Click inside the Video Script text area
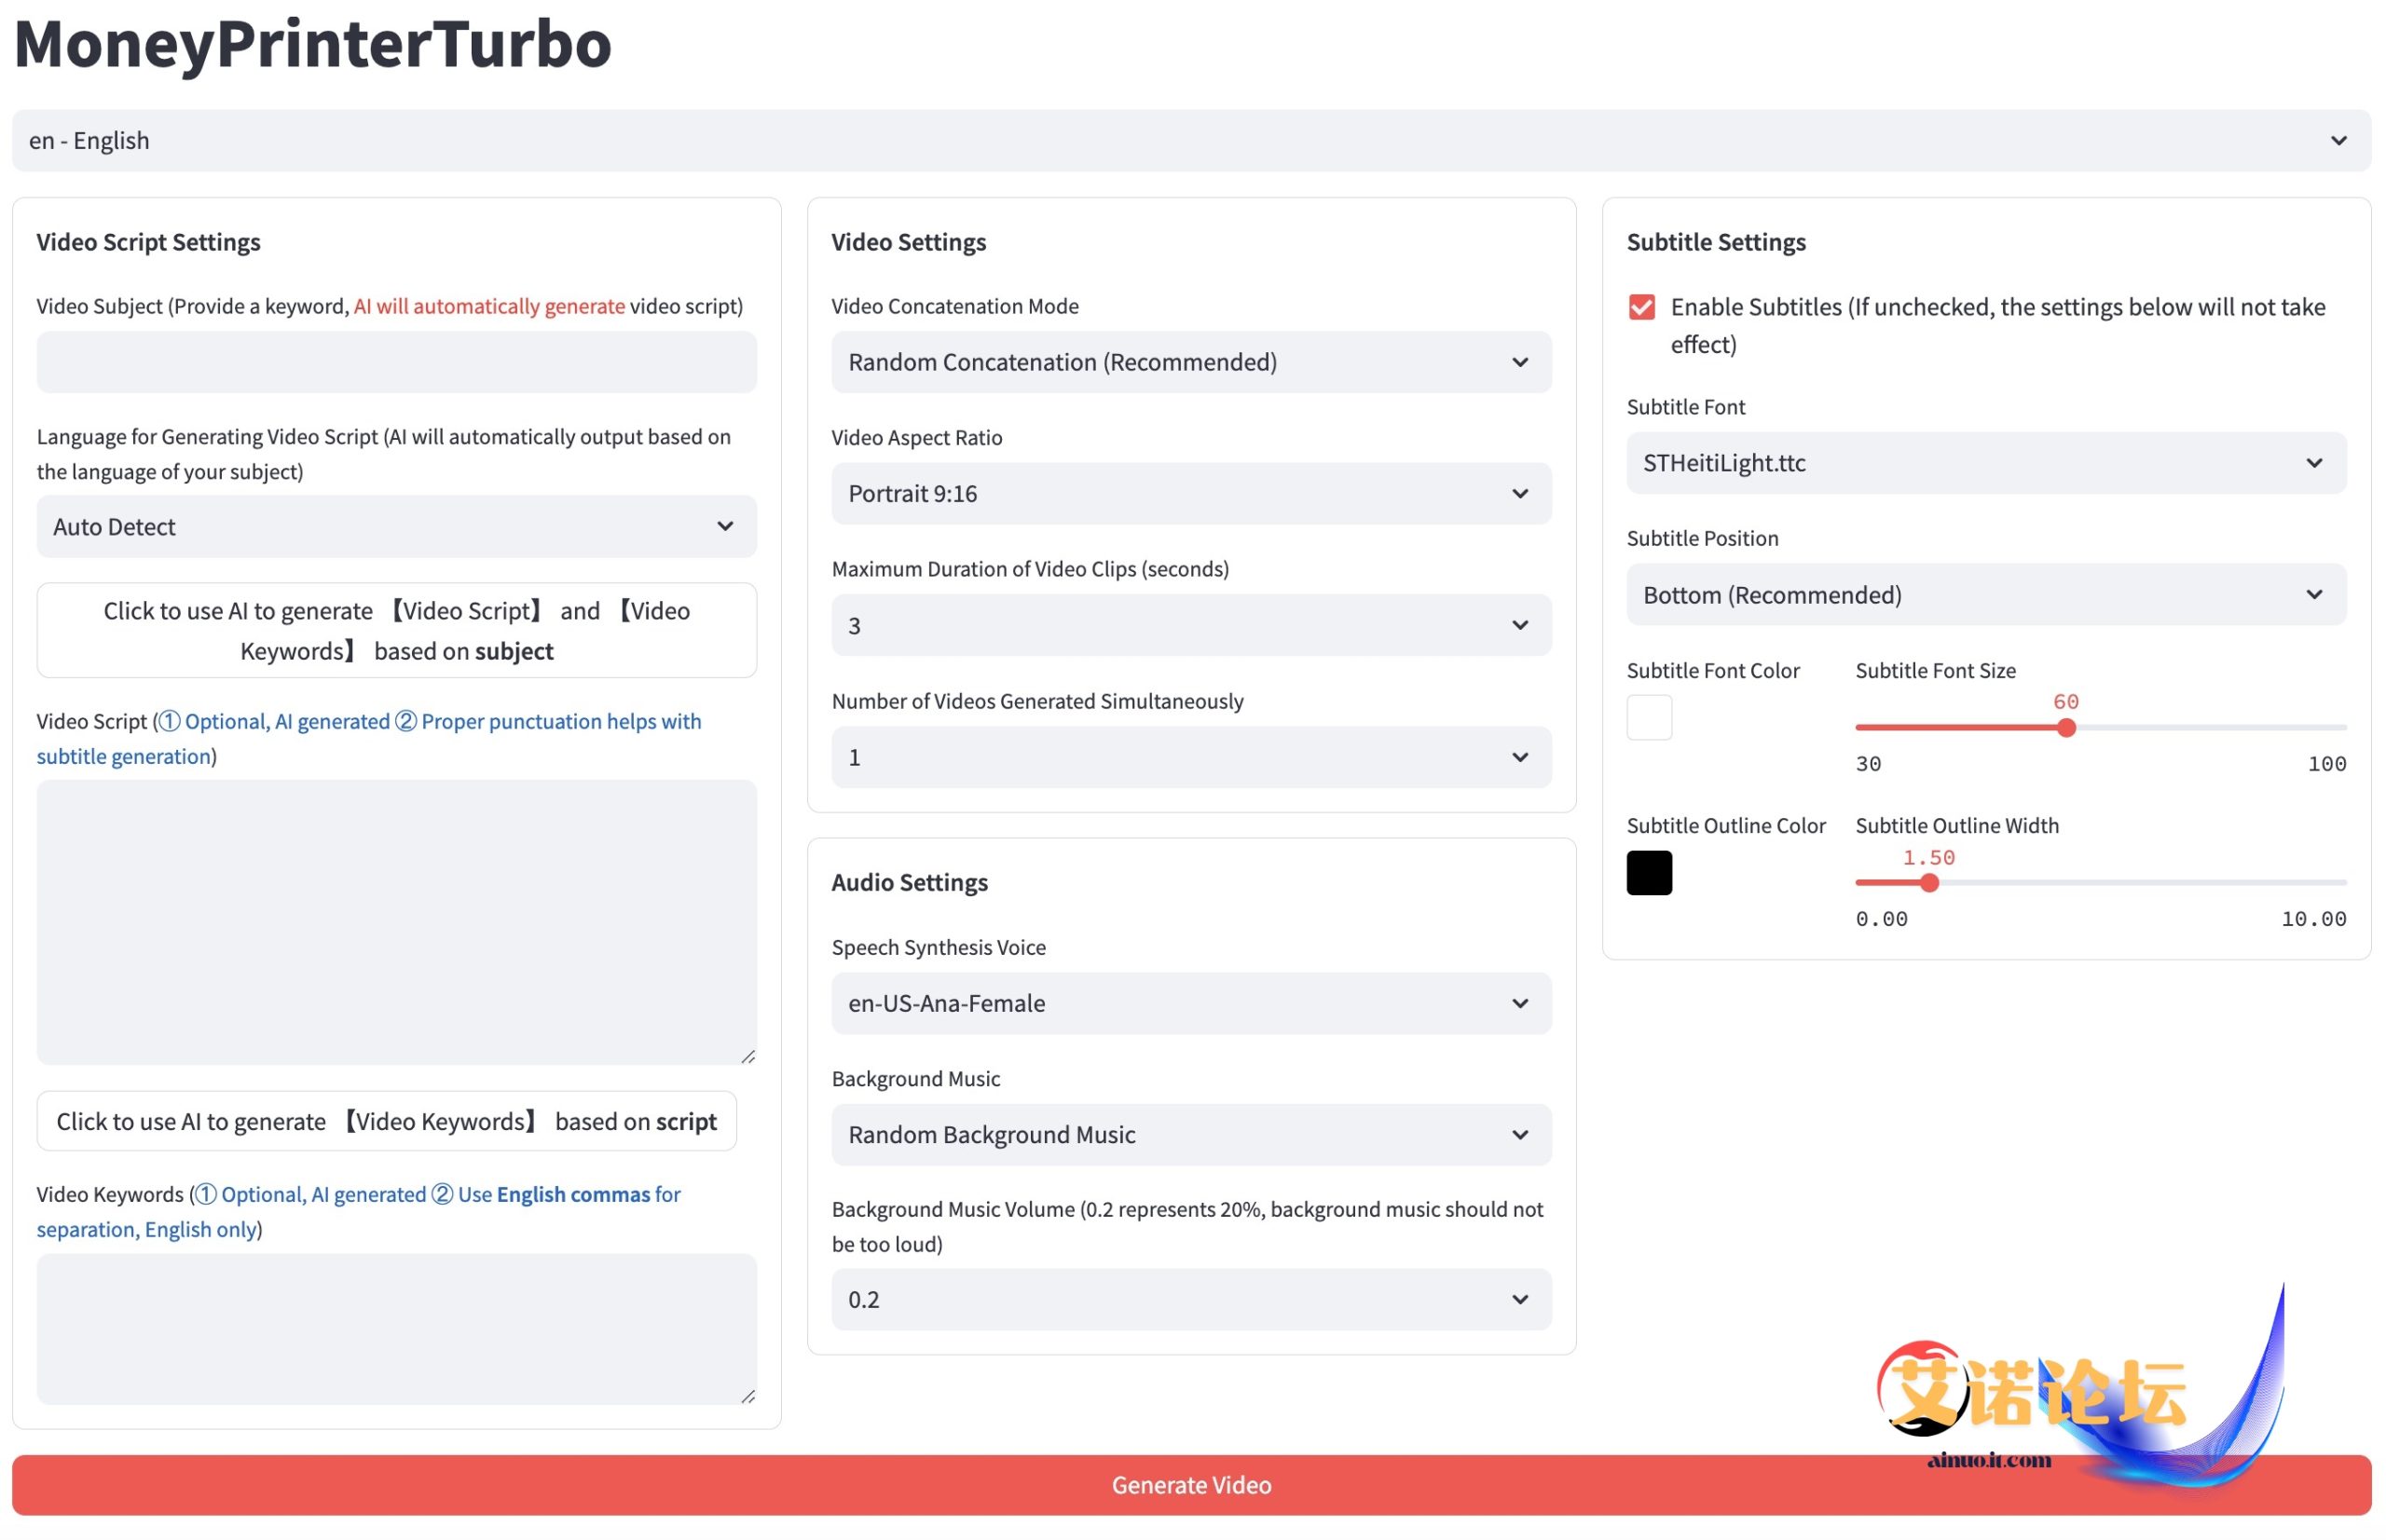 [x=396, y=922]
